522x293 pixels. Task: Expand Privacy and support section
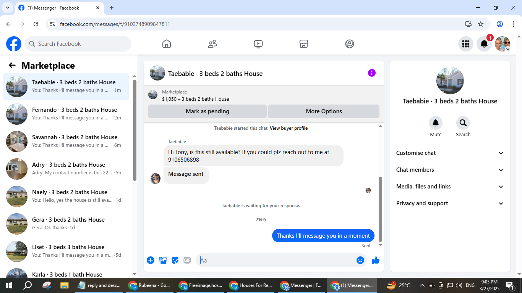[x=450, y=203]
